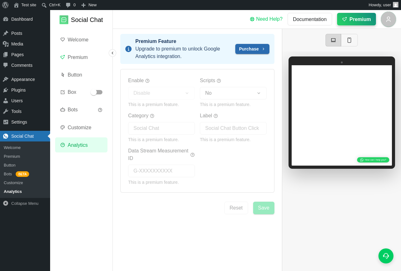Select the Social Chat admin menu item
401x271 pixels.
click(x=25, y=136)
